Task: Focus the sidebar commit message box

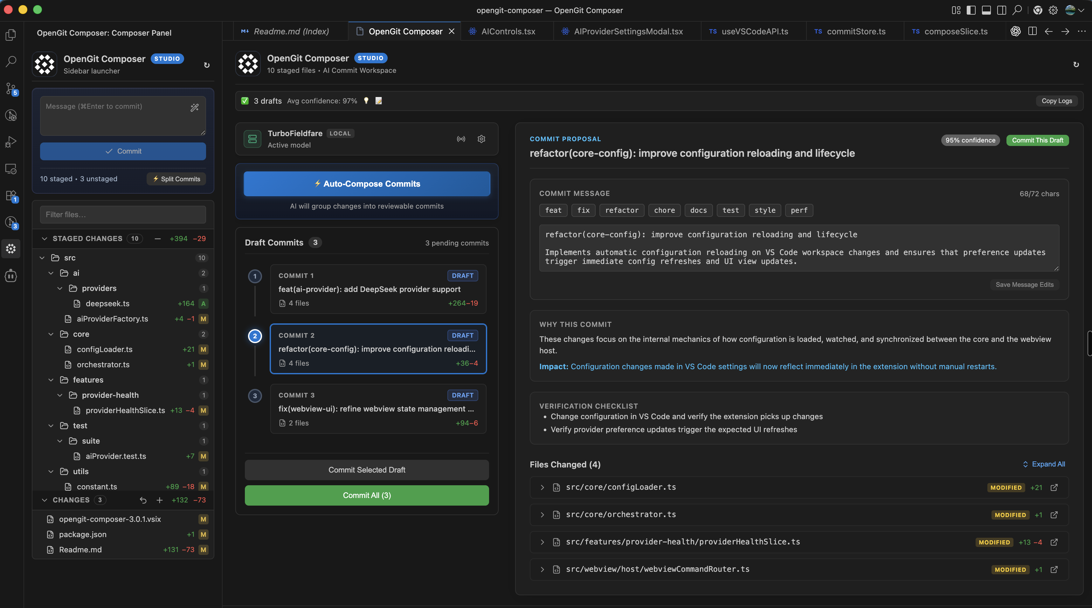Action: coord(123,116)
